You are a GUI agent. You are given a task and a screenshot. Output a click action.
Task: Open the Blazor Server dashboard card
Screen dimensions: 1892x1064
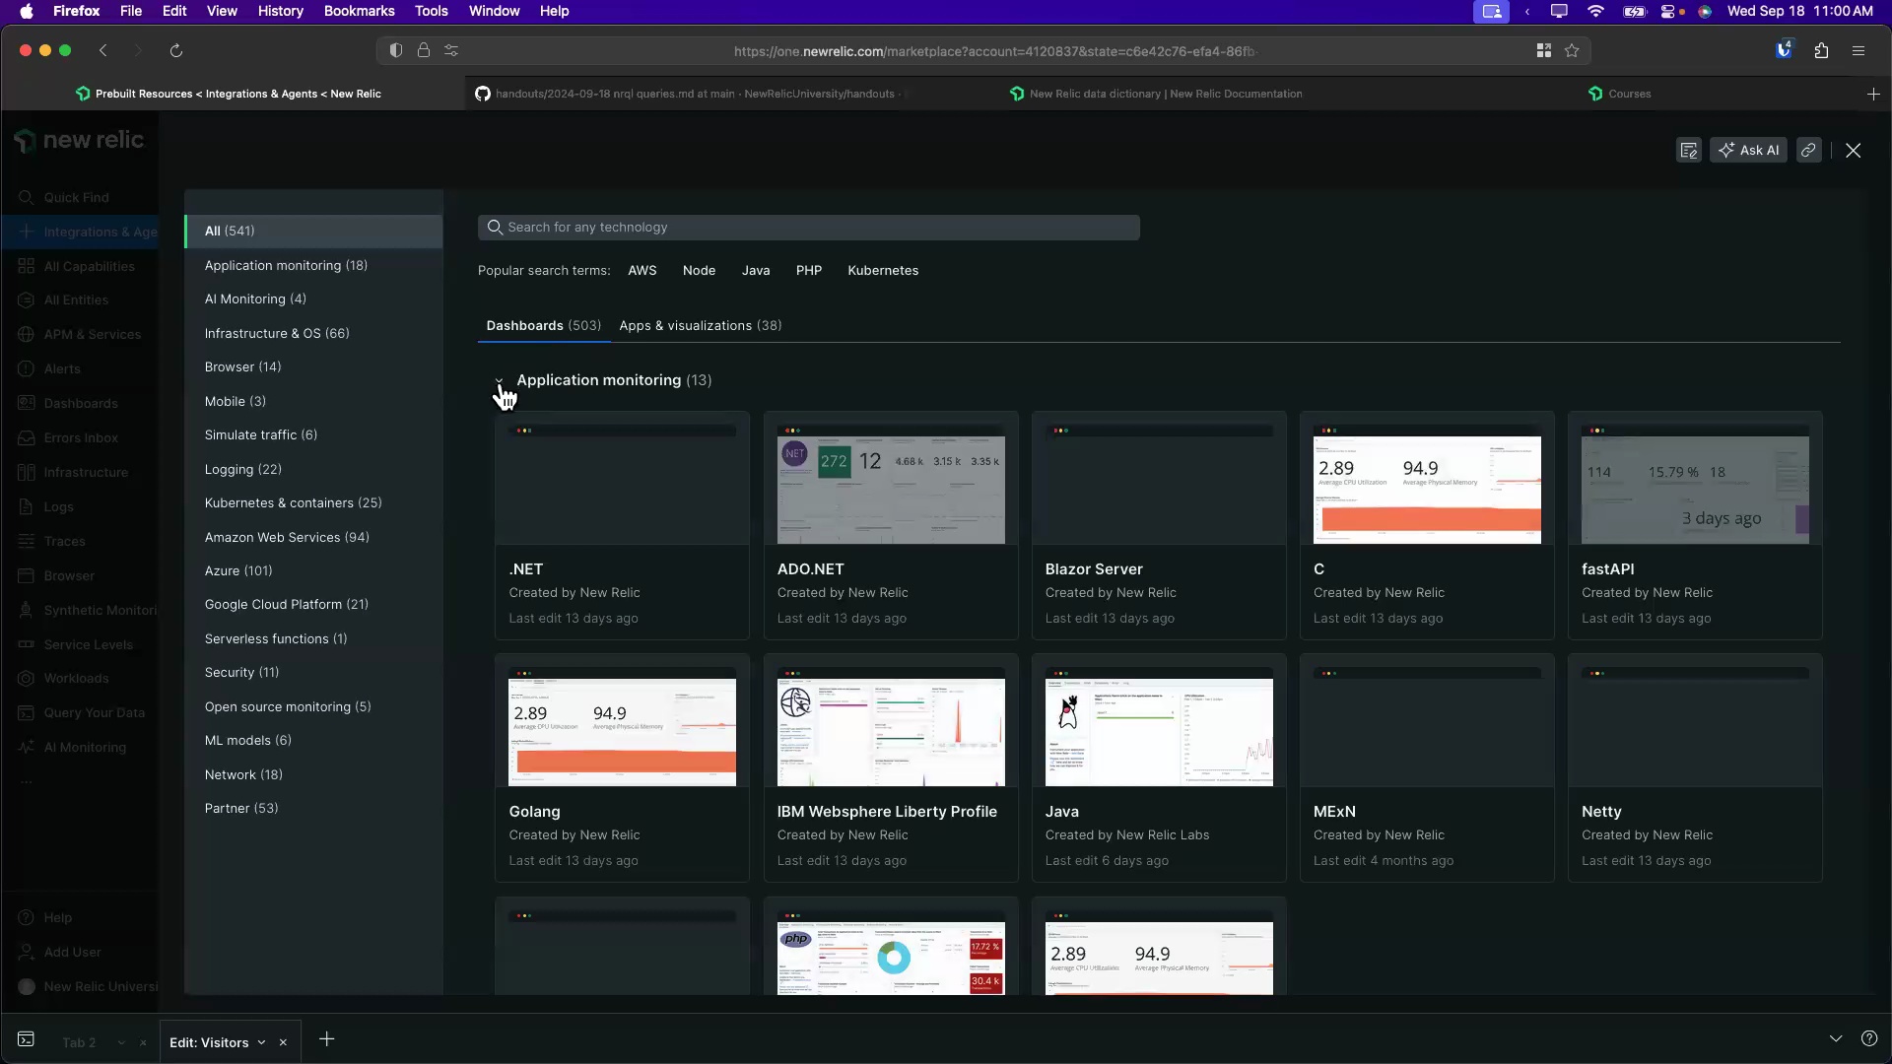[1159, 526]
